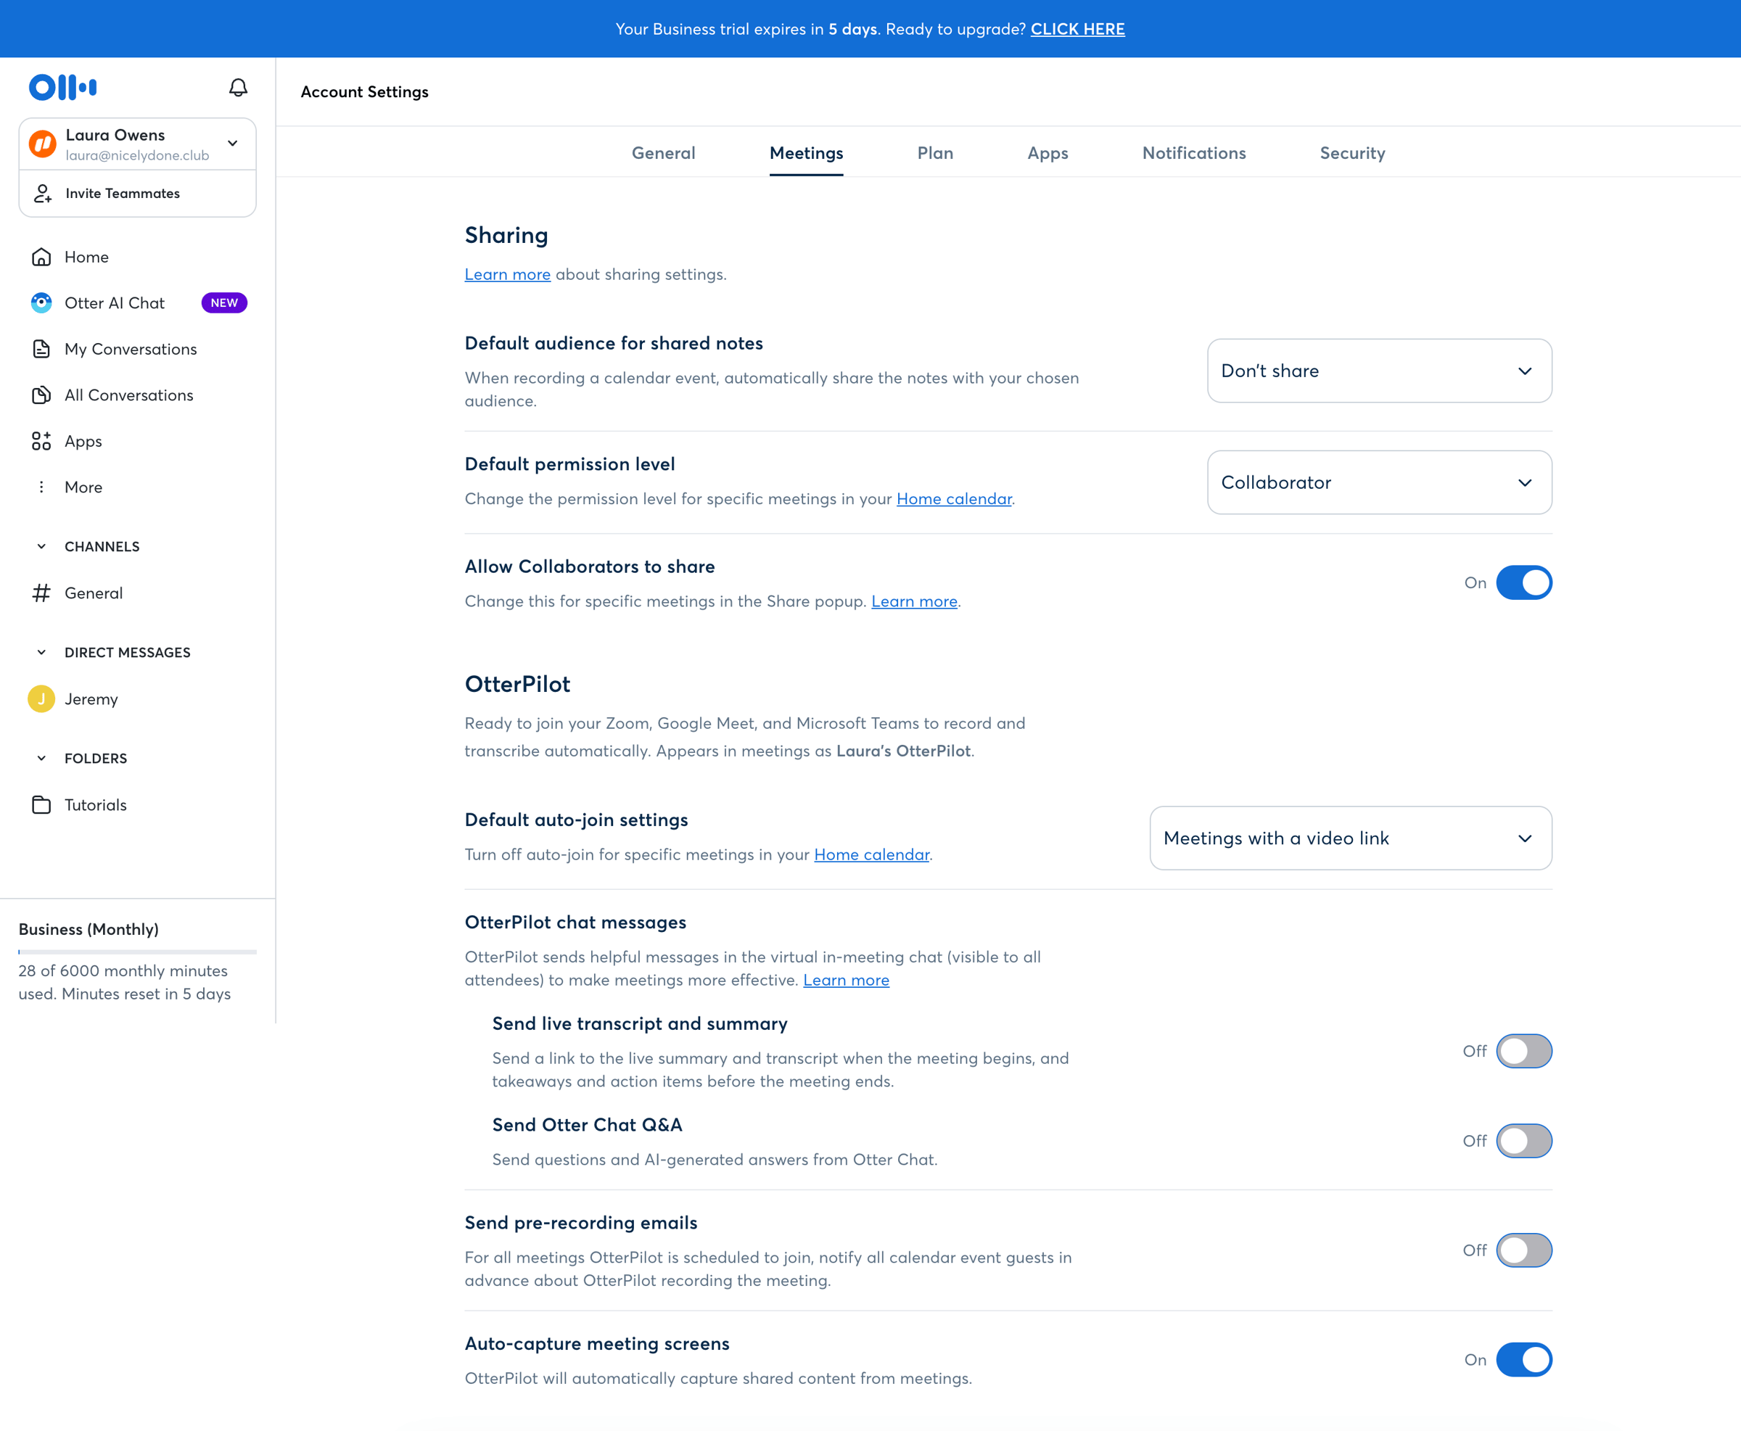Expand the Laura Owens account menu chevron
The image size is (1741, 1431).
(234, 144)
